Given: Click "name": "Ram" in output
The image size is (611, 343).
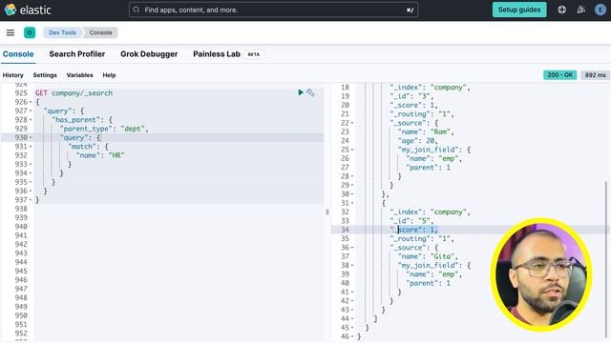Looking at the screenshot, I should click(426, 132).
